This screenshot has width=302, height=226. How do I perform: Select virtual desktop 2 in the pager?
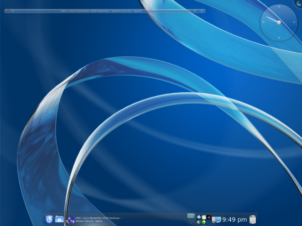(191, 222)
